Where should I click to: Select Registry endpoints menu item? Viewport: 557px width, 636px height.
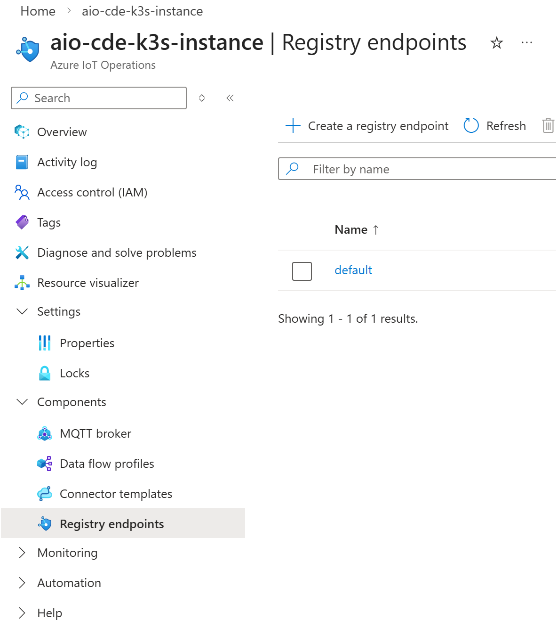click(x=123, y=523)
